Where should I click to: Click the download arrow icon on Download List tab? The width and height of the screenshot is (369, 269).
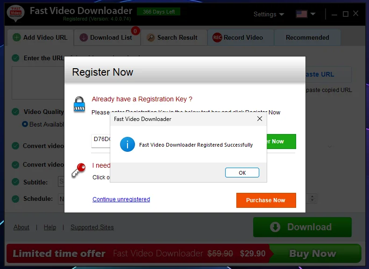[84, 37]
